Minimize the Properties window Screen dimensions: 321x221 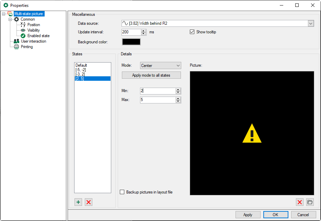(282, 5)
